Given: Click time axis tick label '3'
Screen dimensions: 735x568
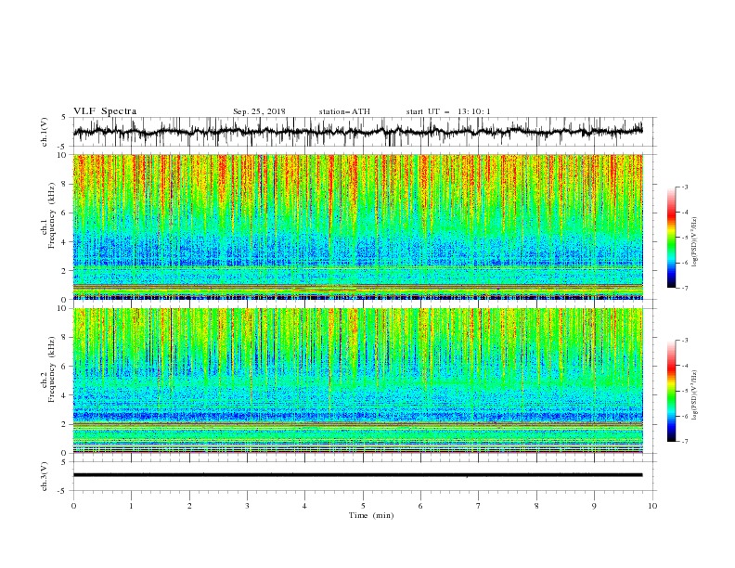Looking at the screenshot, I should point(247,506).
